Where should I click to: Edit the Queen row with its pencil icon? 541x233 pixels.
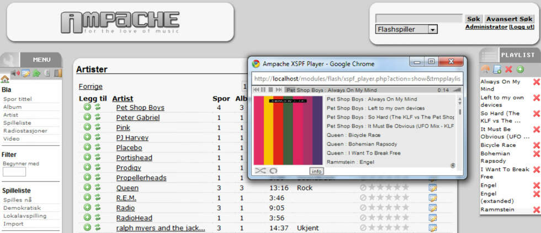pyautogui.click(x=433, y=188)
